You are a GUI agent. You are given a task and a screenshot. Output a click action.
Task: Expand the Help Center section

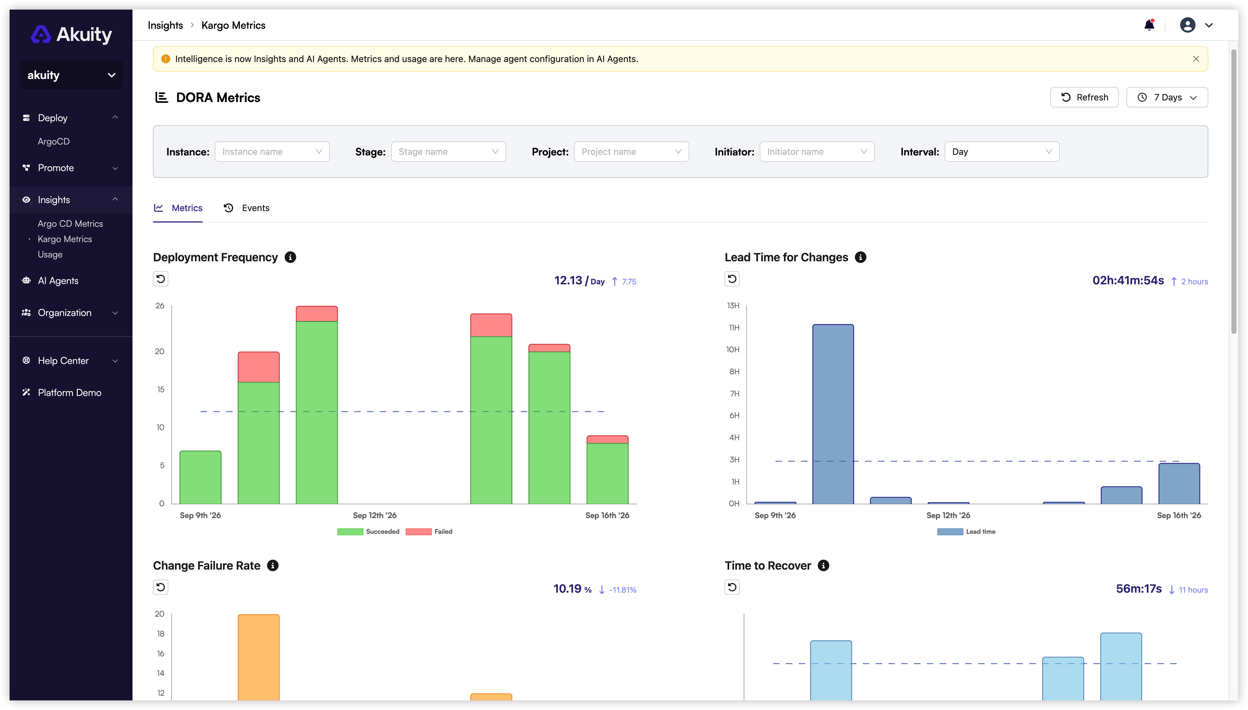115,361
